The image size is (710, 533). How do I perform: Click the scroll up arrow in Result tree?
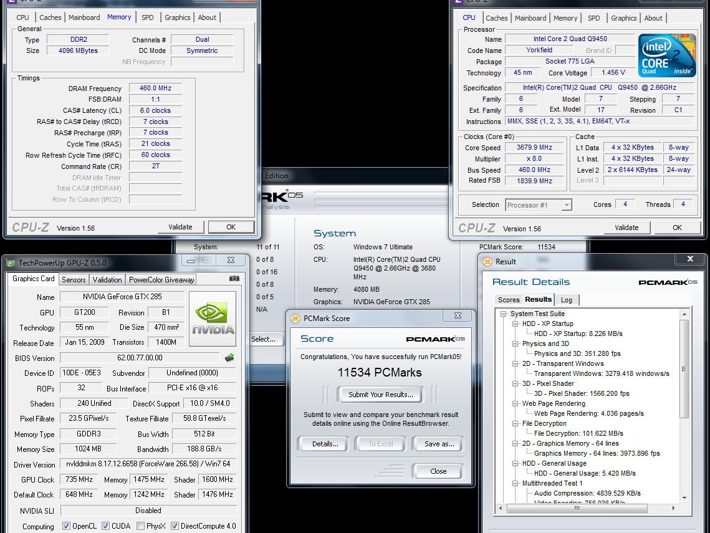(x=684, y=314)
